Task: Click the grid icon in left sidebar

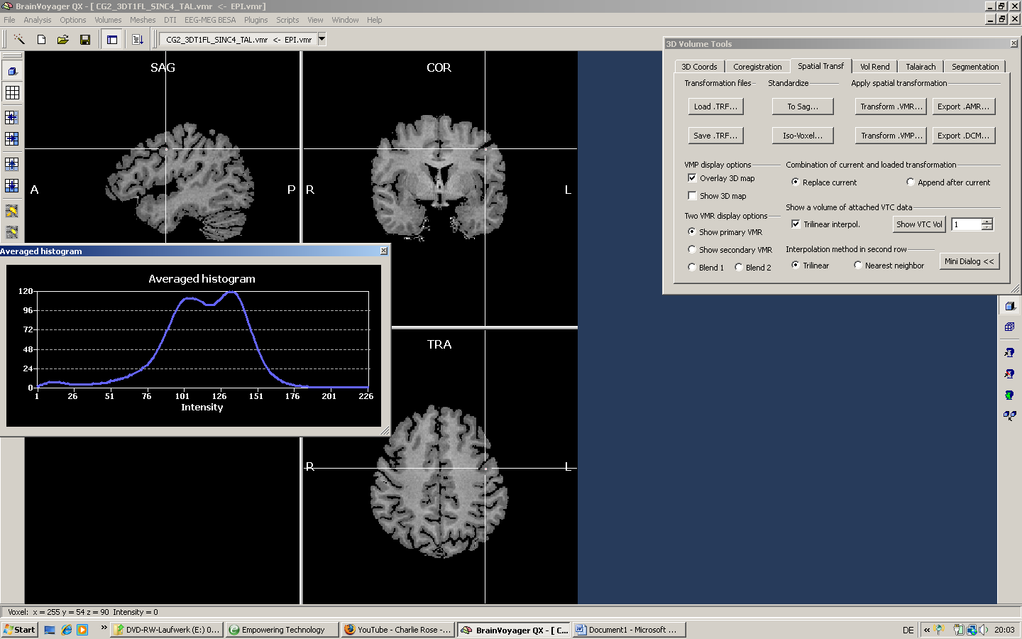Action: 12,92
